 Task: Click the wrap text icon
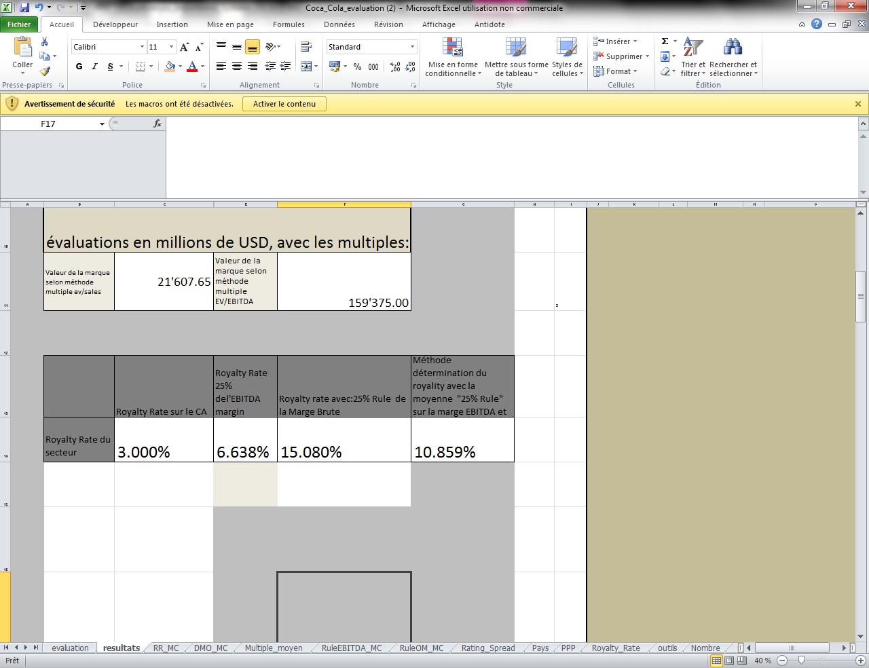tap(306, 47)
